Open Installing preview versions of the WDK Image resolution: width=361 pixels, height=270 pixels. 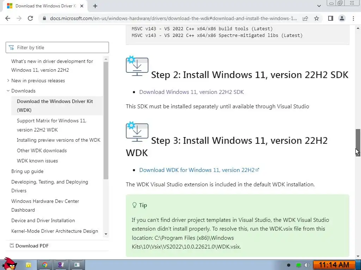coord(59,140)
